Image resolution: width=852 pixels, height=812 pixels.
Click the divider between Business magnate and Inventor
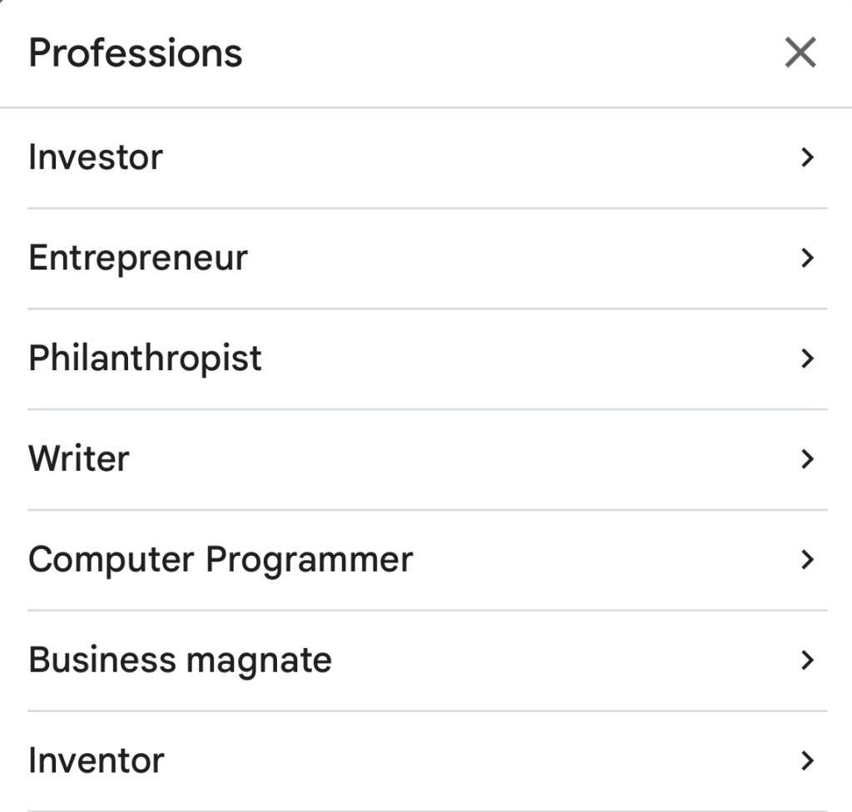[426, 711]
